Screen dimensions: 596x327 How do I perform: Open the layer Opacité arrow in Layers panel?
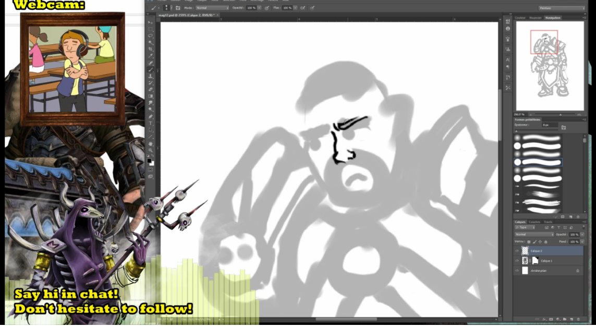tap(582, 235)
